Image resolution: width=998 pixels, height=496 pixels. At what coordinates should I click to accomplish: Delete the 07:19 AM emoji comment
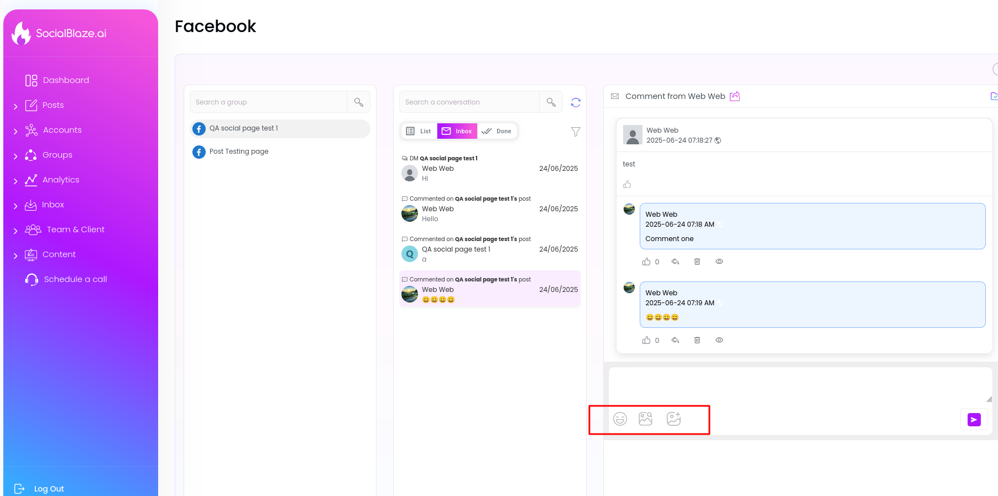point(697,340)
